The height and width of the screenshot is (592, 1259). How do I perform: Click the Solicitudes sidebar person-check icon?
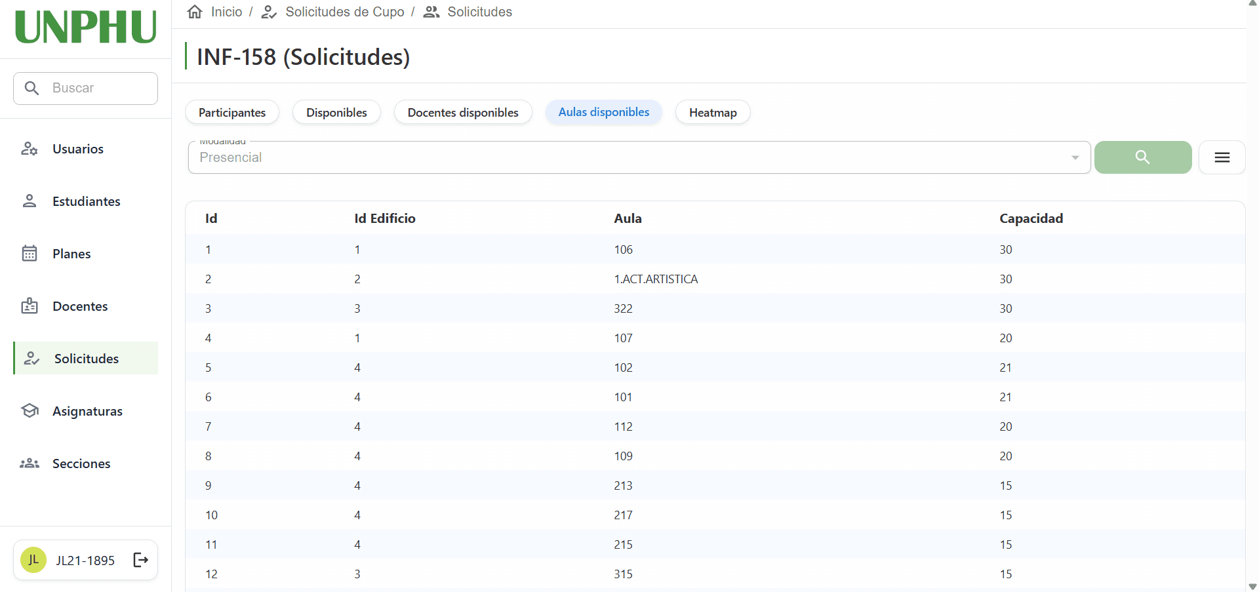(x=31, y=359)
